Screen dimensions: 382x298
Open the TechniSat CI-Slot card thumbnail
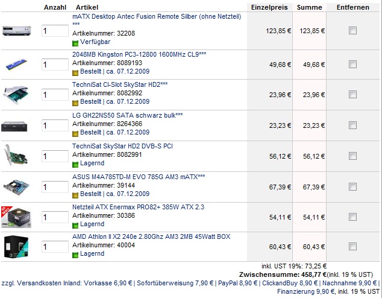(x=16, y=95)
